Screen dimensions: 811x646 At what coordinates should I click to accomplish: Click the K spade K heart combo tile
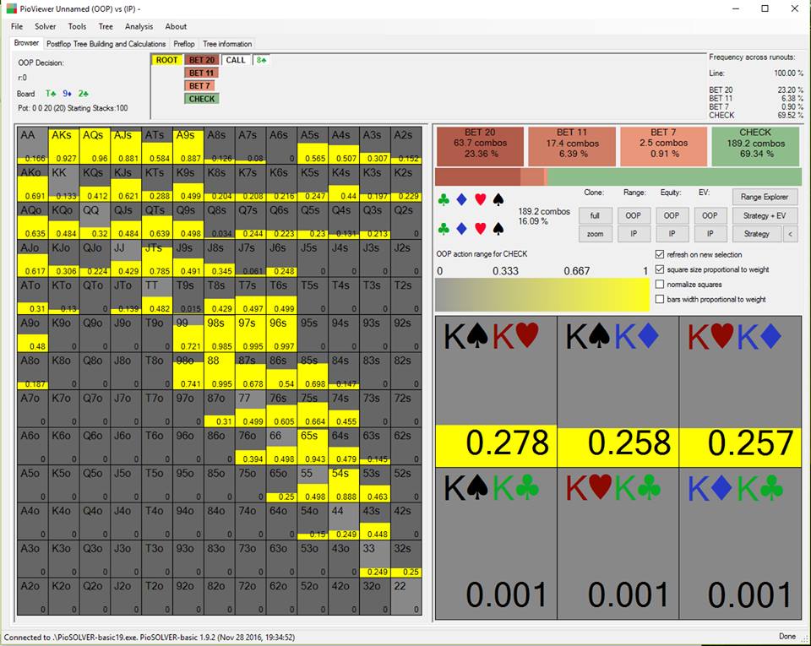coord(496,392)
